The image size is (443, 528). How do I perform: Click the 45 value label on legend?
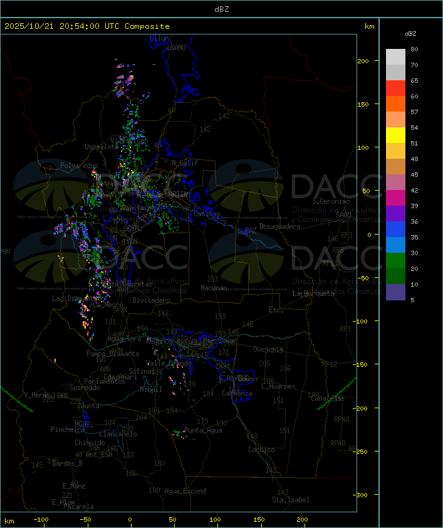(x=414, y=174)
